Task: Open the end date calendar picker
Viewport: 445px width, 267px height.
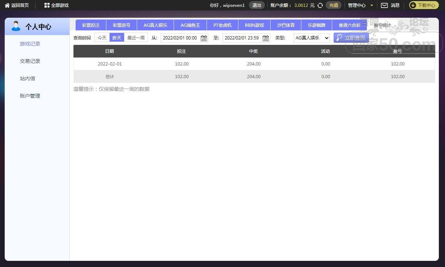Action: [266, 38]
